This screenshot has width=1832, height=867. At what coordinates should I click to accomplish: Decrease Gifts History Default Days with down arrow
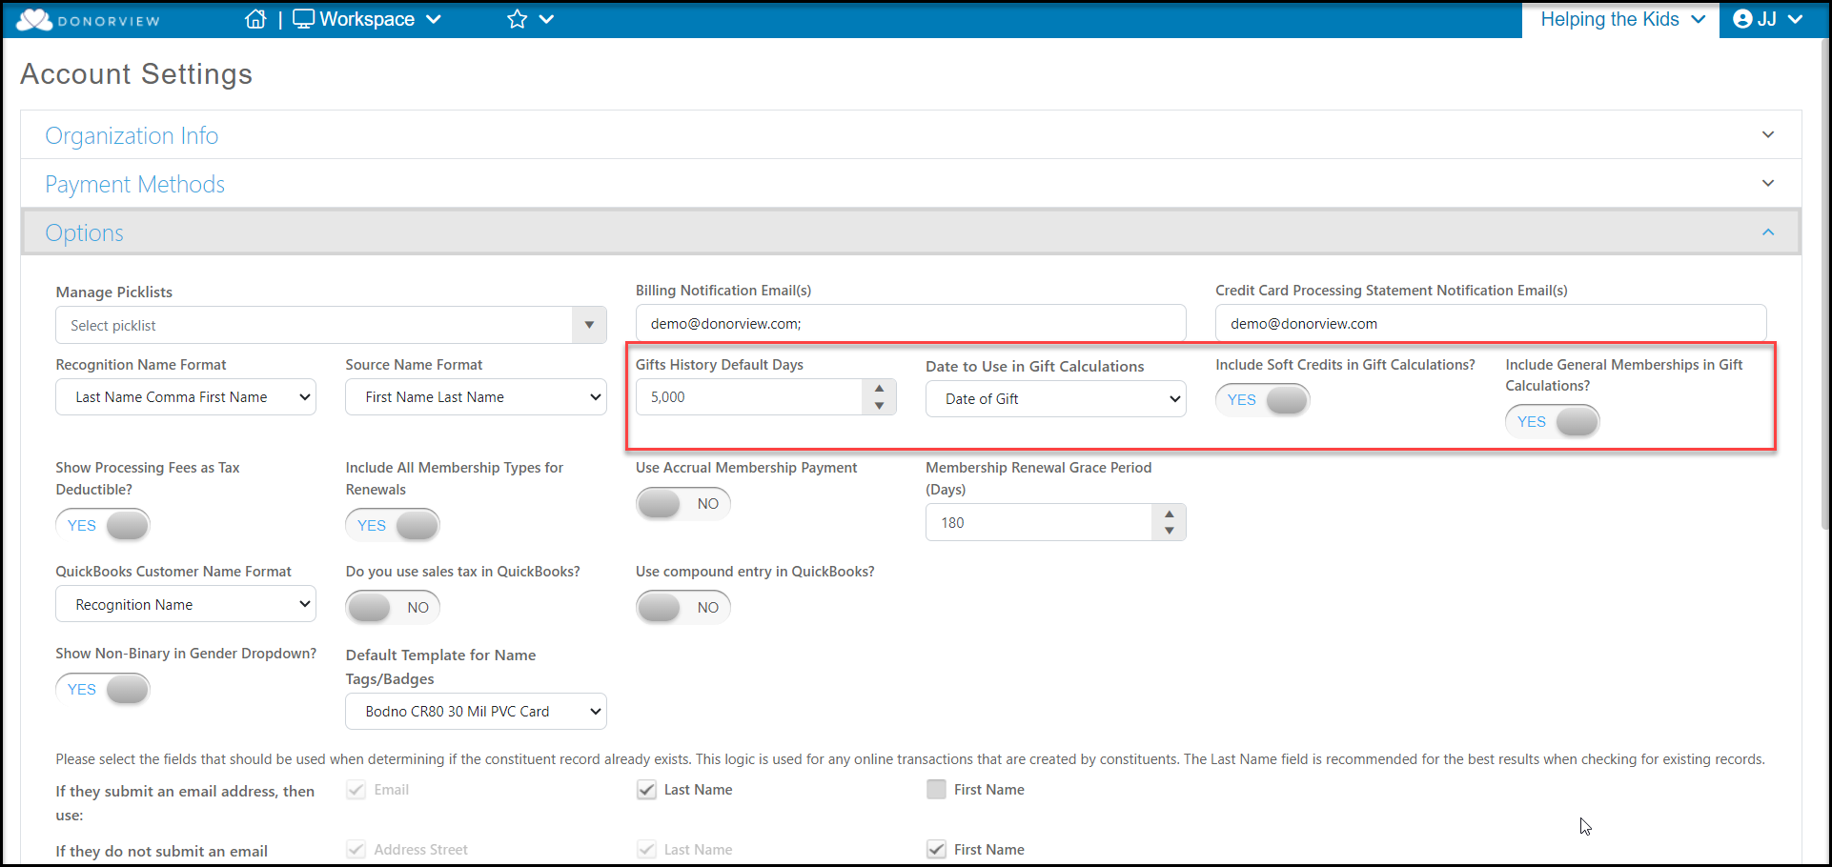click(x=879, y=406)
